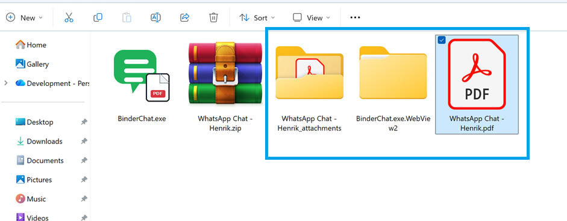
Task: Select the BinderChat.exe.WebView2 folder icon
Action: [x=393, y=73]
